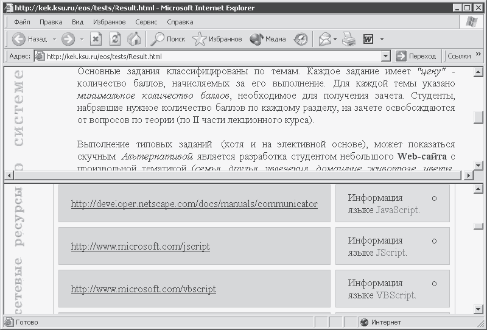Click the Информация о языке VBScript text
This screenshot has width=487, height=330.
click(393, 289)
